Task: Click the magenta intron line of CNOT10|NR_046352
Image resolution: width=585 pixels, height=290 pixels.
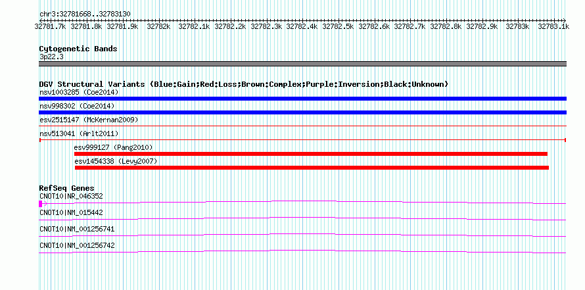Action: coord(304,201)
